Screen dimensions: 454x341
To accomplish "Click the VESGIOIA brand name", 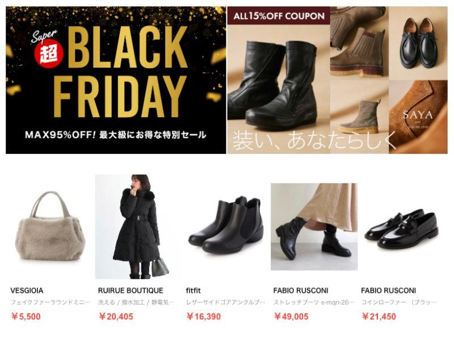I will [x=27, y=290].
